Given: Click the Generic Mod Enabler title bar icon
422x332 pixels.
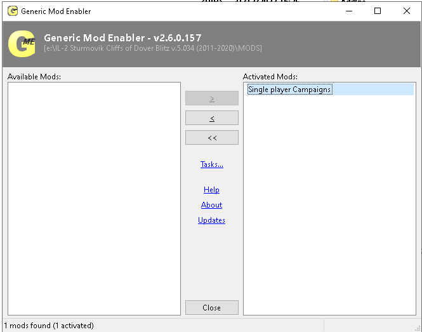Looking at the screenshot, I should tap(13, 11).
